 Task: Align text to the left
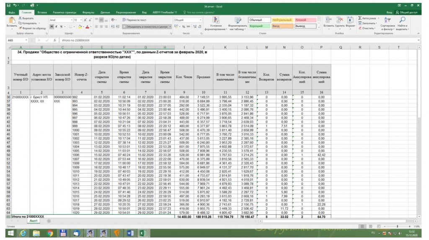(x=97, y=26)
